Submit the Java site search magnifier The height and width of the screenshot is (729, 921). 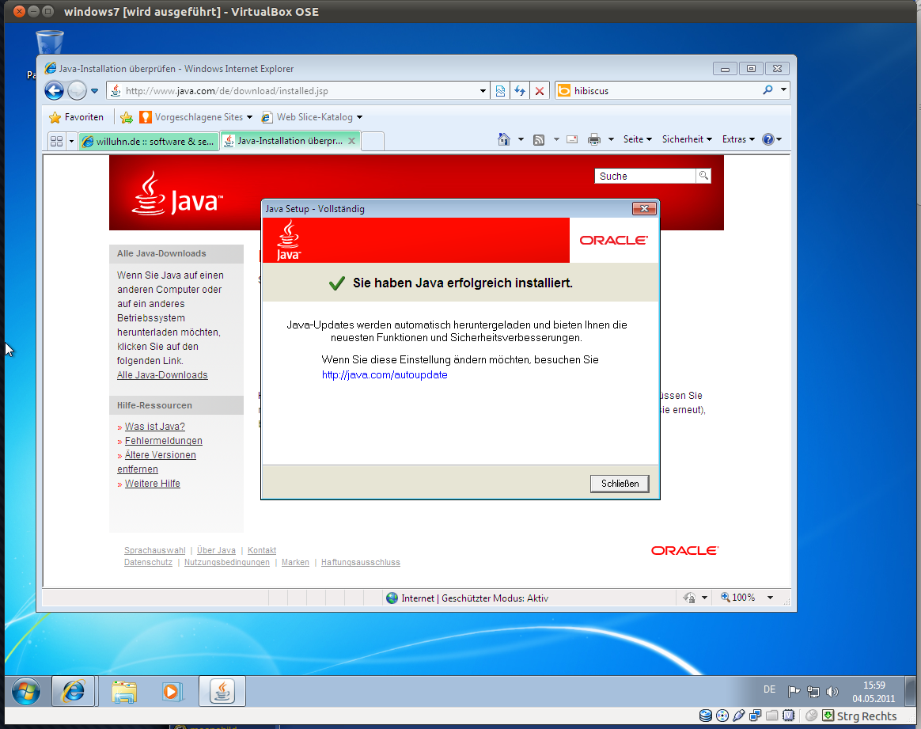pyautogui.click(x=703, y=176)
